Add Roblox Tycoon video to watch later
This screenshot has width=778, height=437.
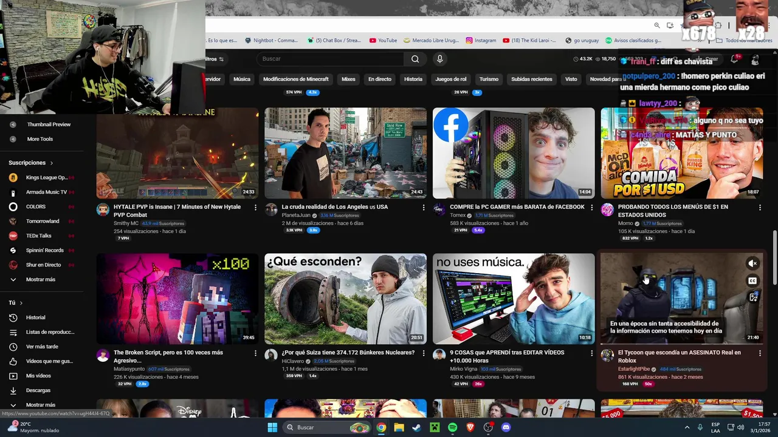753,297
